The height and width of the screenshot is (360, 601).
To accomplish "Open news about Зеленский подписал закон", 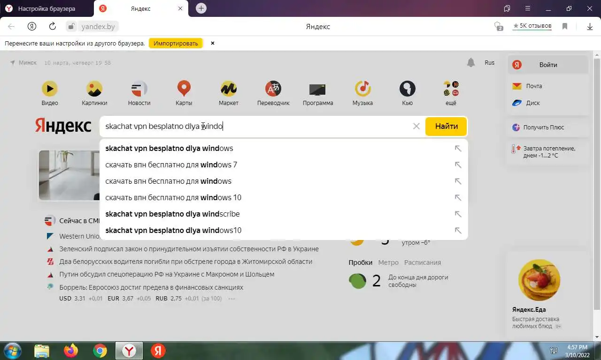I will (189, 249).
